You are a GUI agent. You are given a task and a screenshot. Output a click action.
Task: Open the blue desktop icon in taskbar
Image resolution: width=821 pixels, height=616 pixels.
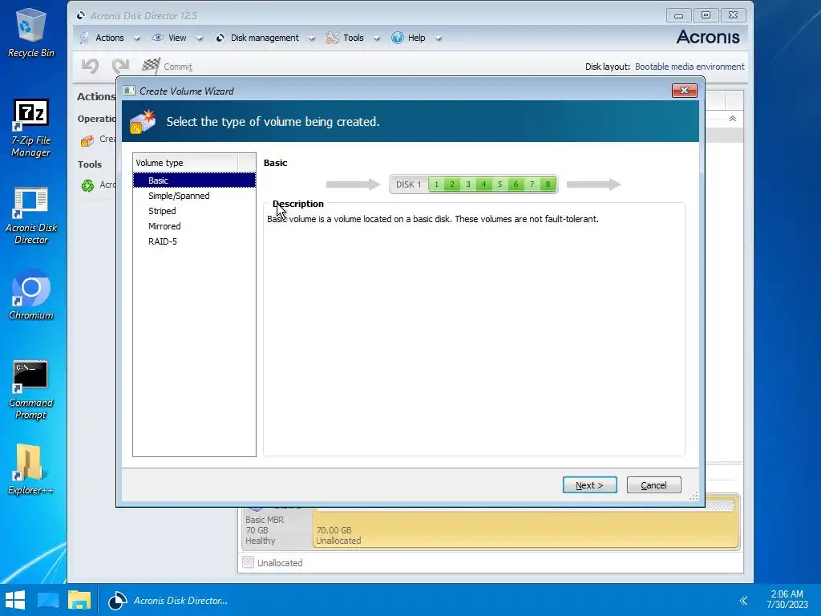[x=47, y=600]
